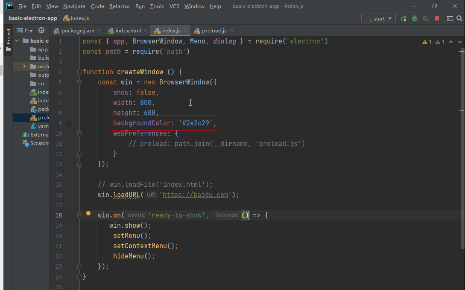Click line number 16 in the gutter

58,195
